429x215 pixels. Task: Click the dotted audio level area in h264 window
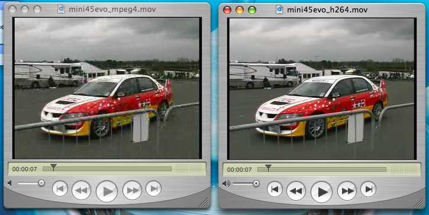[404, 169]
